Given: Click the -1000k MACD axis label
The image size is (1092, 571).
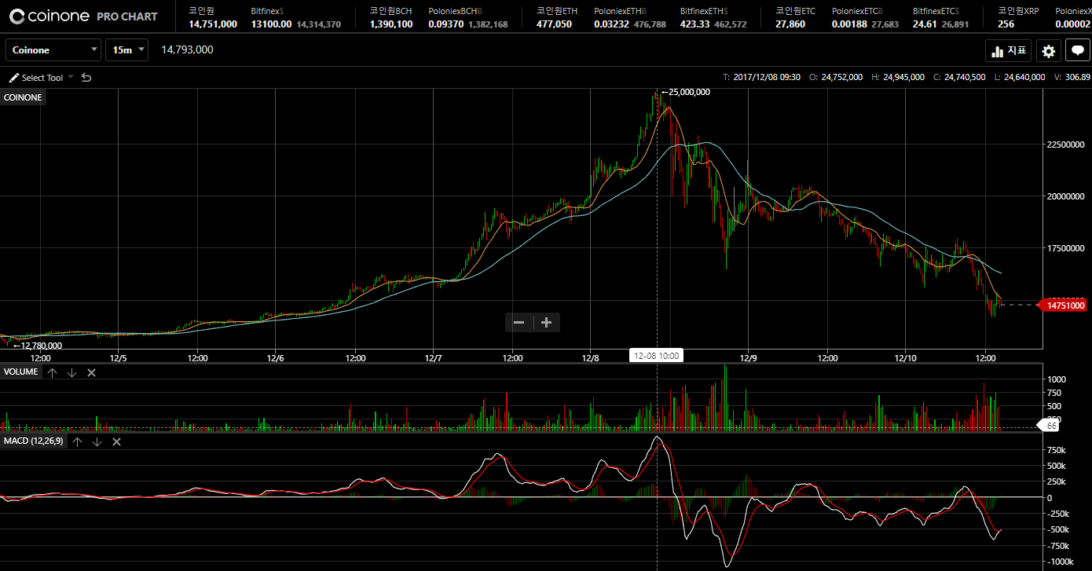Looking at the screenshot, I should [1061, 562].
